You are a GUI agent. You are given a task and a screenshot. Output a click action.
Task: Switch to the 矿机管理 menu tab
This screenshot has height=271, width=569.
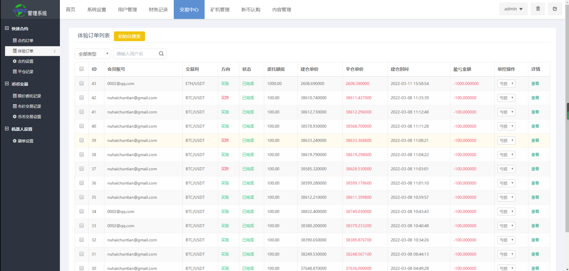point(220,9)
